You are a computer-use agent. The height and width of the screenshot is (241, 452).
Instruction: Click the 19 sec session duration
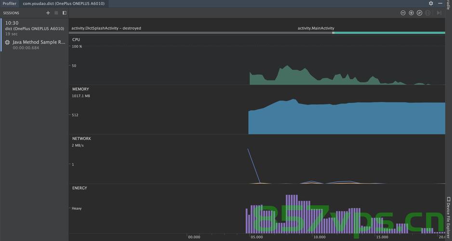point(11,34)
